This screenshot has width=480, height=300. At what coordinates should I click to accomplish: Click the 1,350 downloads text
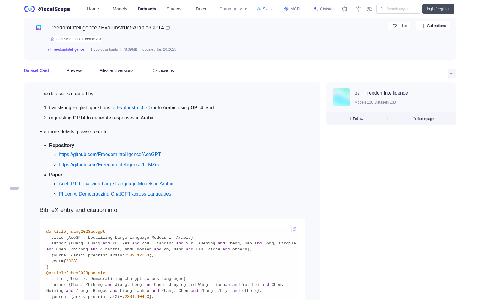pos(104,49)
